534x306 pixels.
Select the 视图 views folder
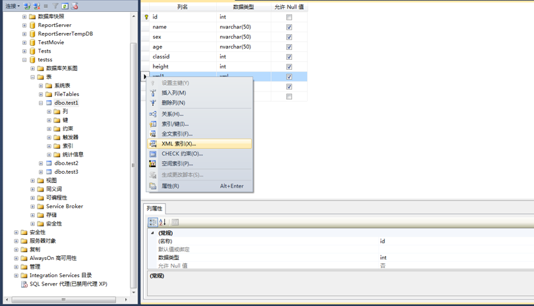(51, 180)
